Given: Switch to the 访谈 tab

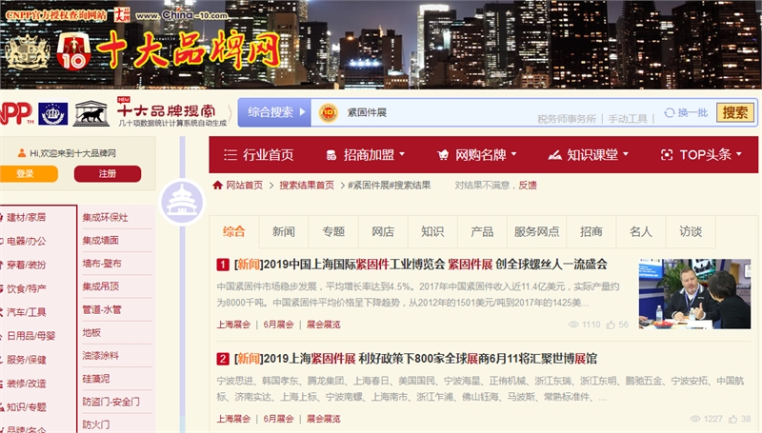Looking at the screenshot, I should [691, 232].
